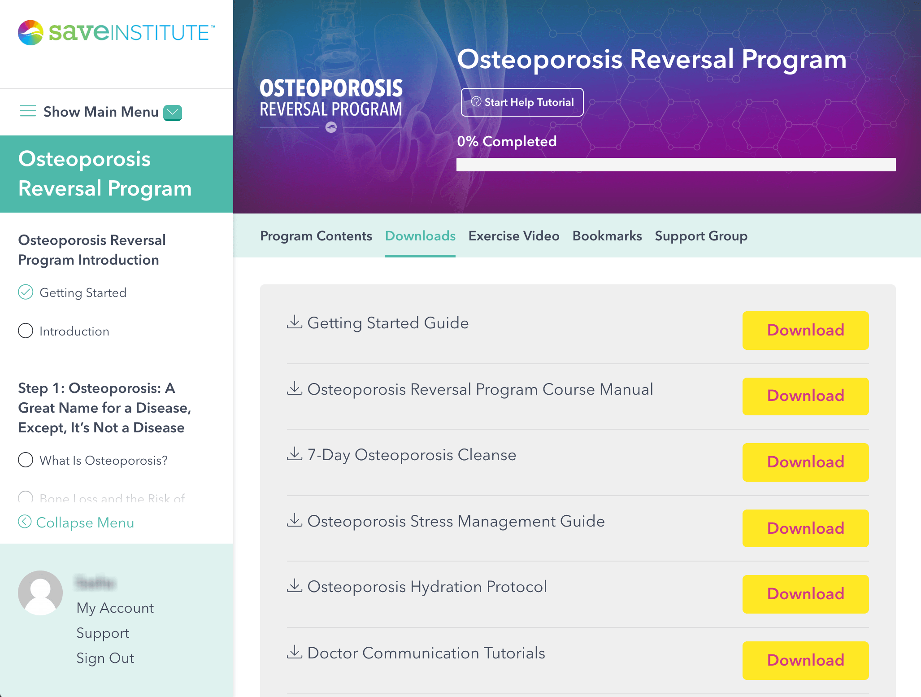Viewport: 921px width, 697px height.
Task: Click the Start Help Tutorial button
Action: tap(522, 102)
